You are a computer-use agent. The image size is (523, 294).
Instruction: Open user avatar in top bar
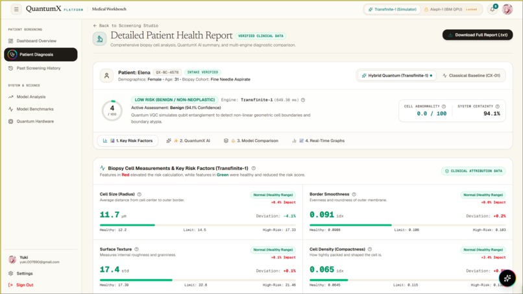[x=507, y=9]
